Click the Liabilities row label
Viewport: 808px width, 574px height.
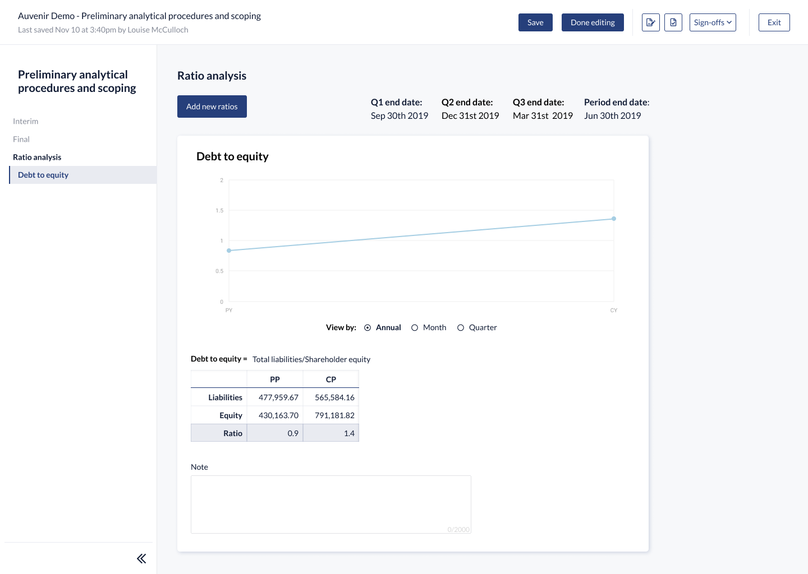click(225, 397)
